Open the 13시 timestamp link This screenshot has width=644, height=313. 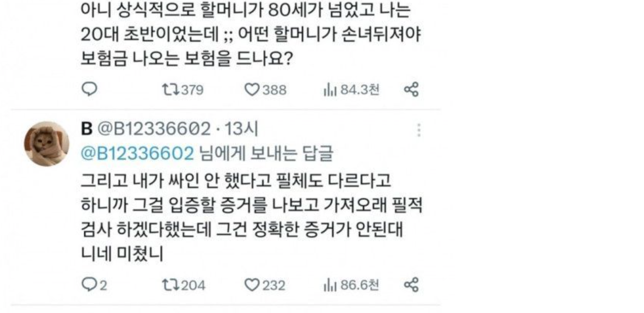(x=241, y=129)
